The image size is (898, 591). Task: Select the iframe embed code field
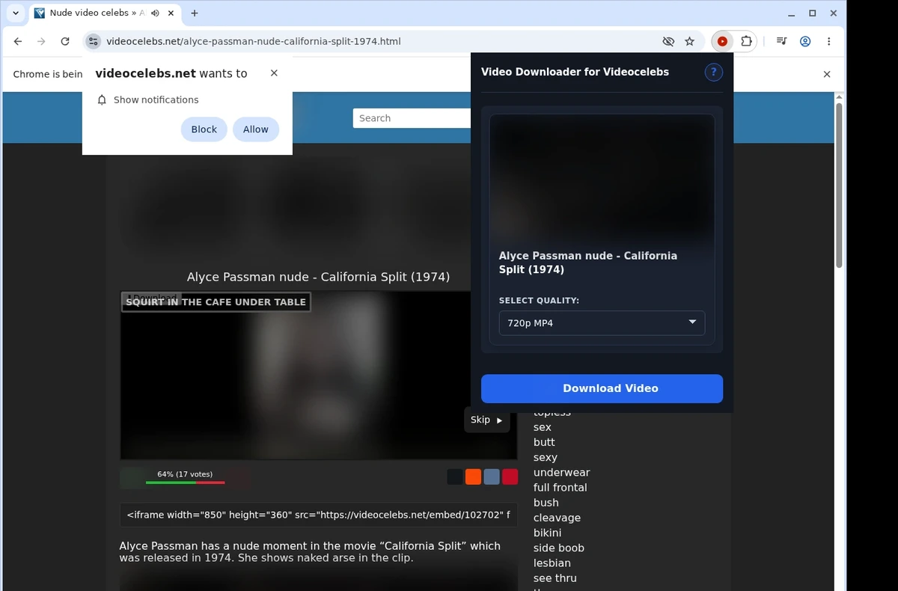pos(318,515)
